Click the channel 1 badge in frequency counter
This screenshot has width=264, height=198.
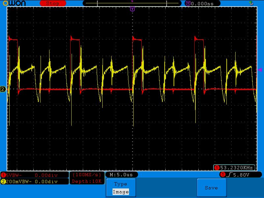[x=217, y=168]
